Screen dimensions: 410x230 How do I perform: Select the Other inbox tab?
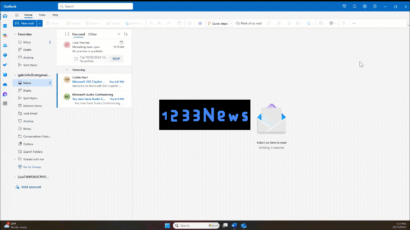[x=93, y=34]
